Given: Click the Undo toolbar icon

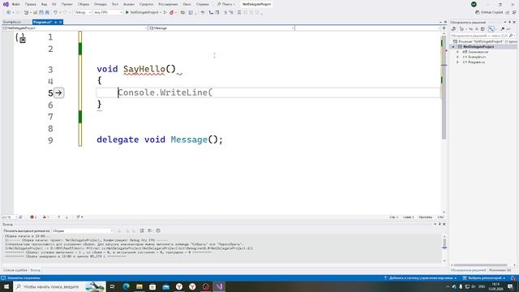Looking at the screenshot, I should click(x=56, y=12).
